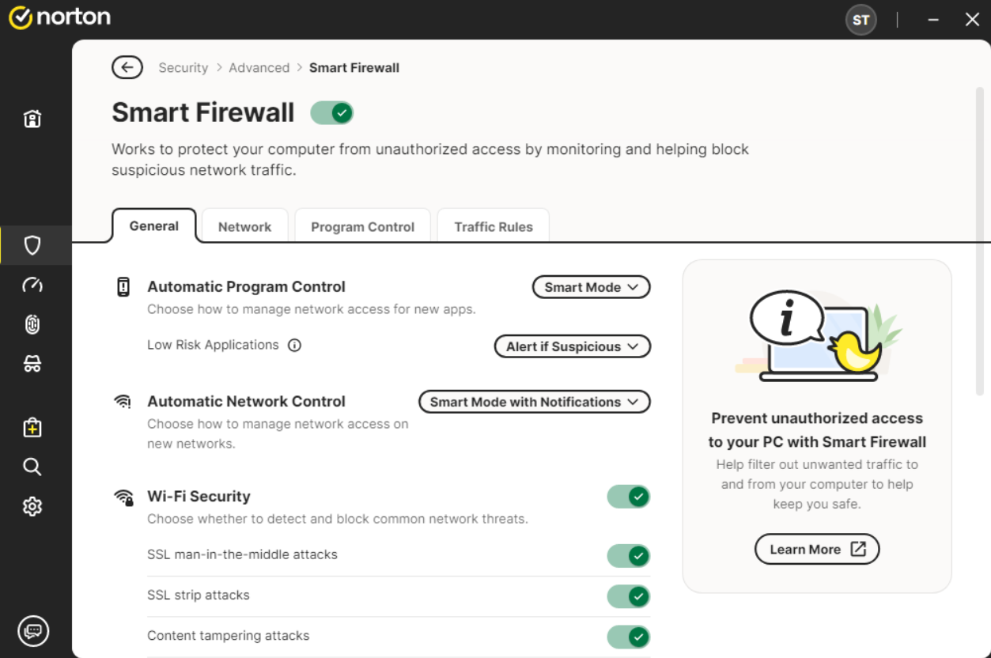Open the Performance speedometer icon
This screenshot has width=991, height=658.
[32, 285]
